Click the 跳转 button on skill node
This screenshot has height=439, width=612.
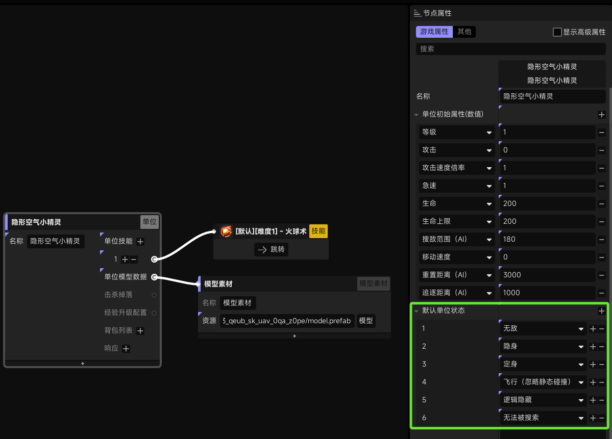pos(271,249)
